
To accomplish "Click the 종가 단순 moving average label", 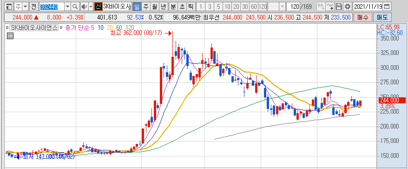I will tap(77, 27).
